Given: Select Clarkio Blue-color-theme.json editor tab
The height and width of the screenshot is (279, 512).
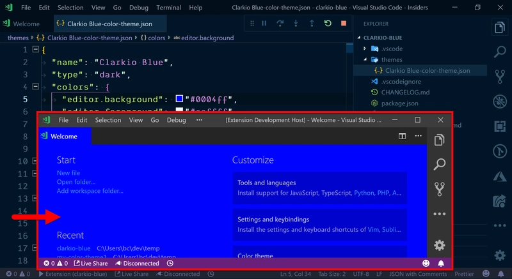Looking at the screenshot, I should point(110,24).
